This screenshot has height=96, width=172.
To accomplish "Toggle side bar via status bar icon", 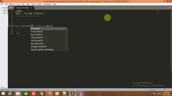I will (2, 90).
